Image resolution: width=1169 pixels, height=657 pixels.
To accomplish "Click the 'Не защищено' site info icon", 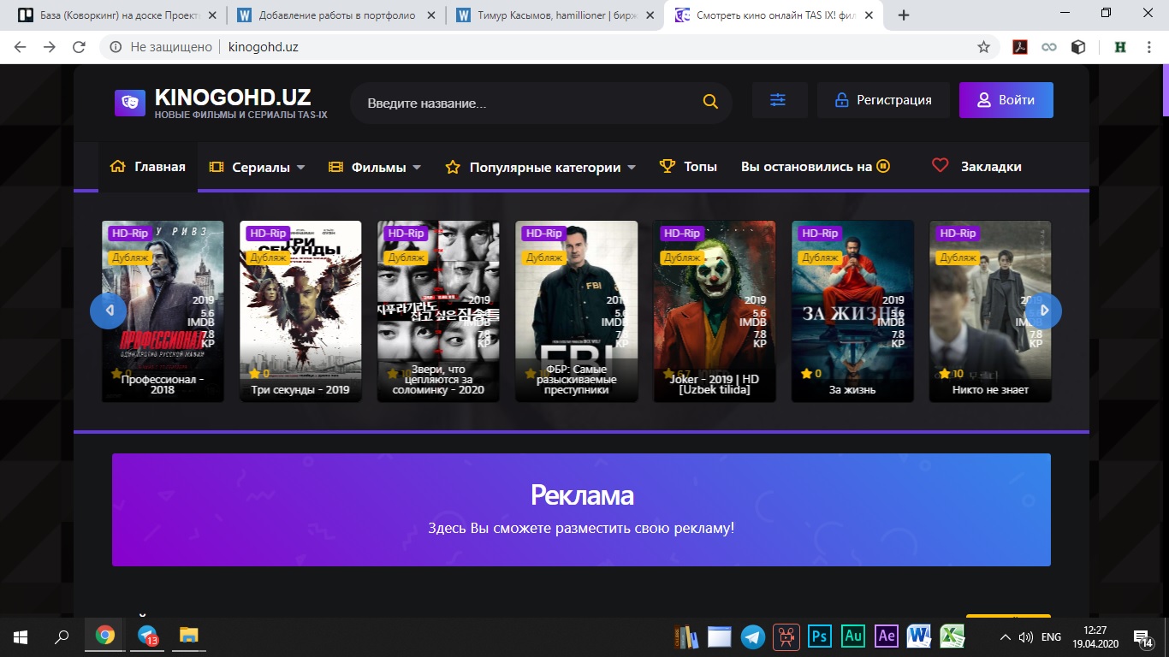I will pos(116,47).
